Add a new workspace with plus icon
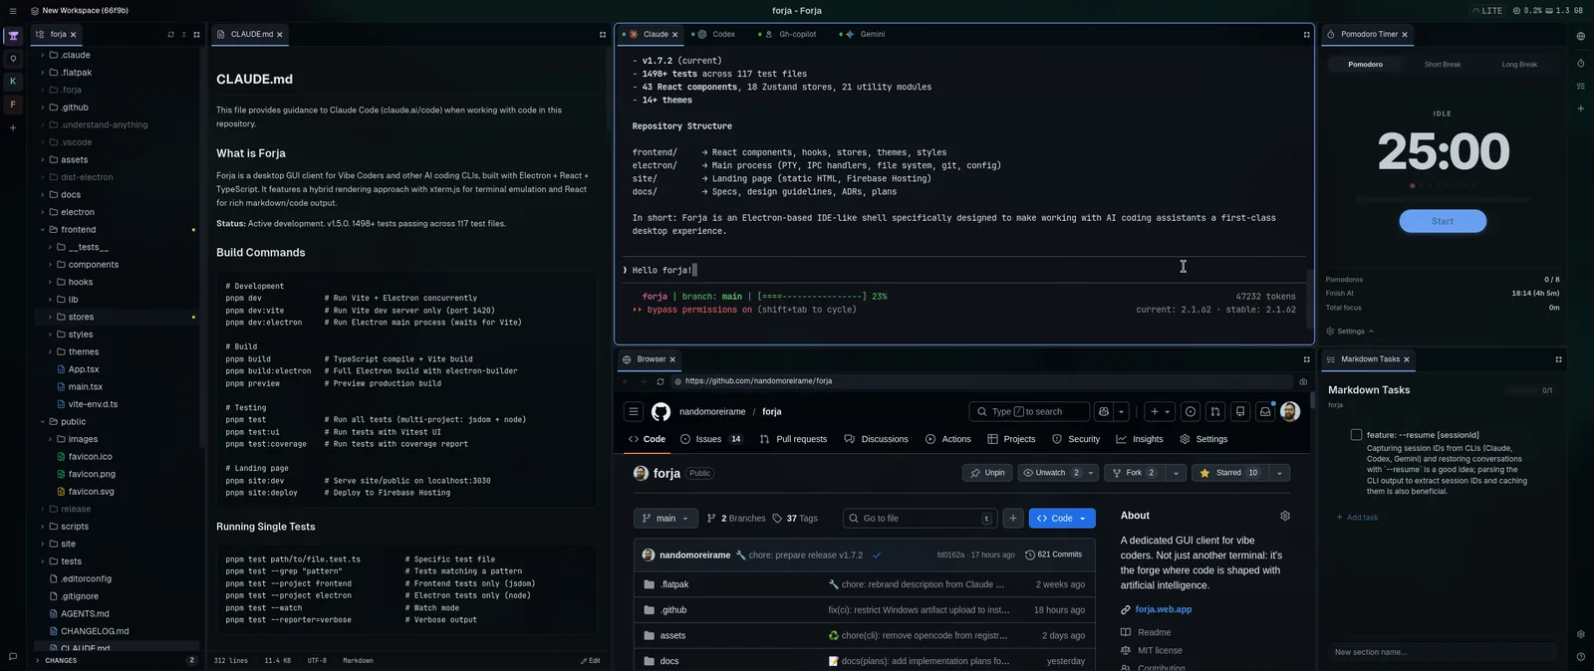Viewport: 1594px width, 671px height. click(x=13, y=127)
